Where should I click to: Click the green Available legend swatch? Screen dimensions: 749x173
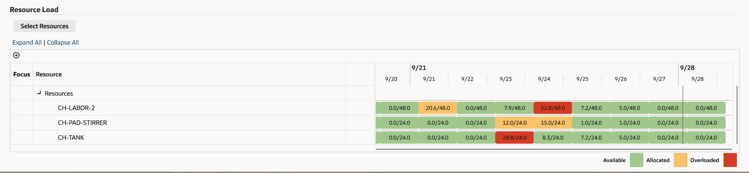636,160
